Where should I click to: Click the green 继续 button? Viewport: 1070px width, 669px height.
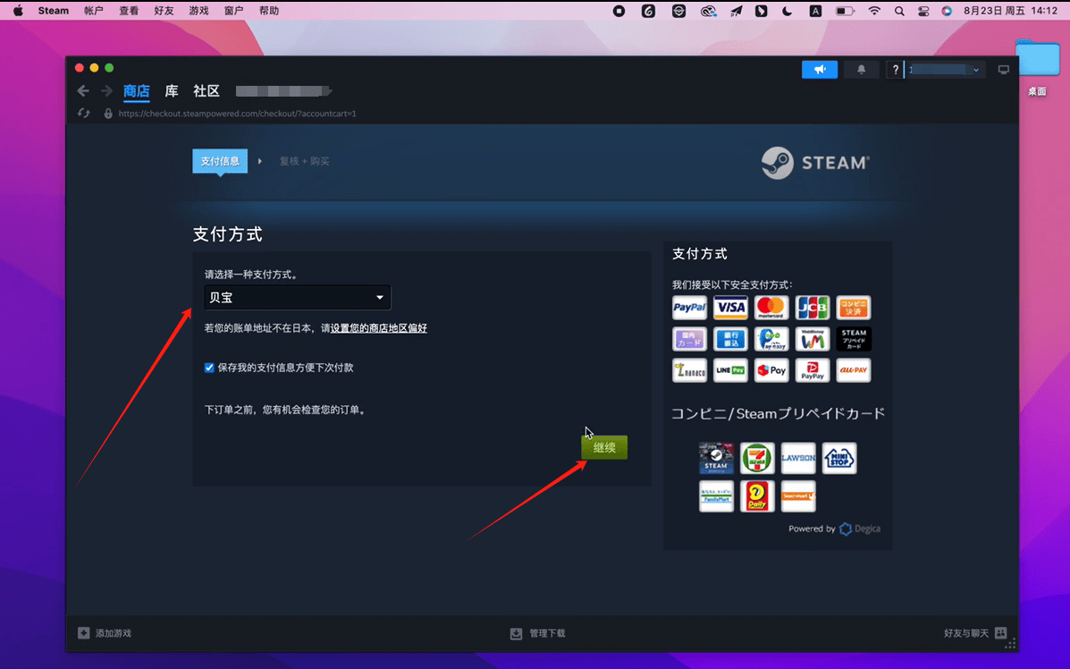[604, 448]
